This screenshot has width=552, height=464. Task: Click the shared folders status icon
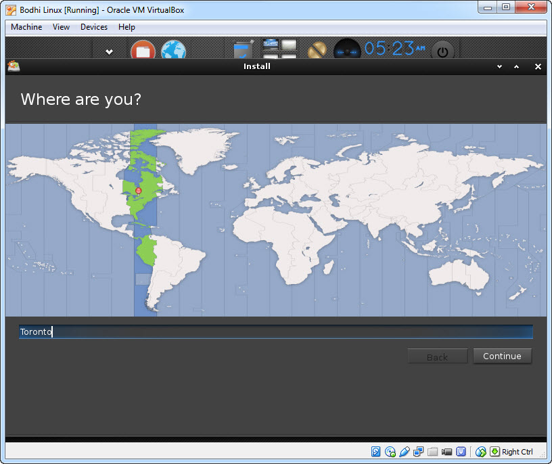click(433, 452)
